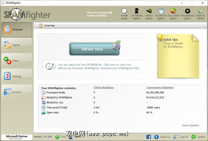Screen dimensions: 208x141
Task: Open Client Statistics link
Action: click(x=104, y=88)
